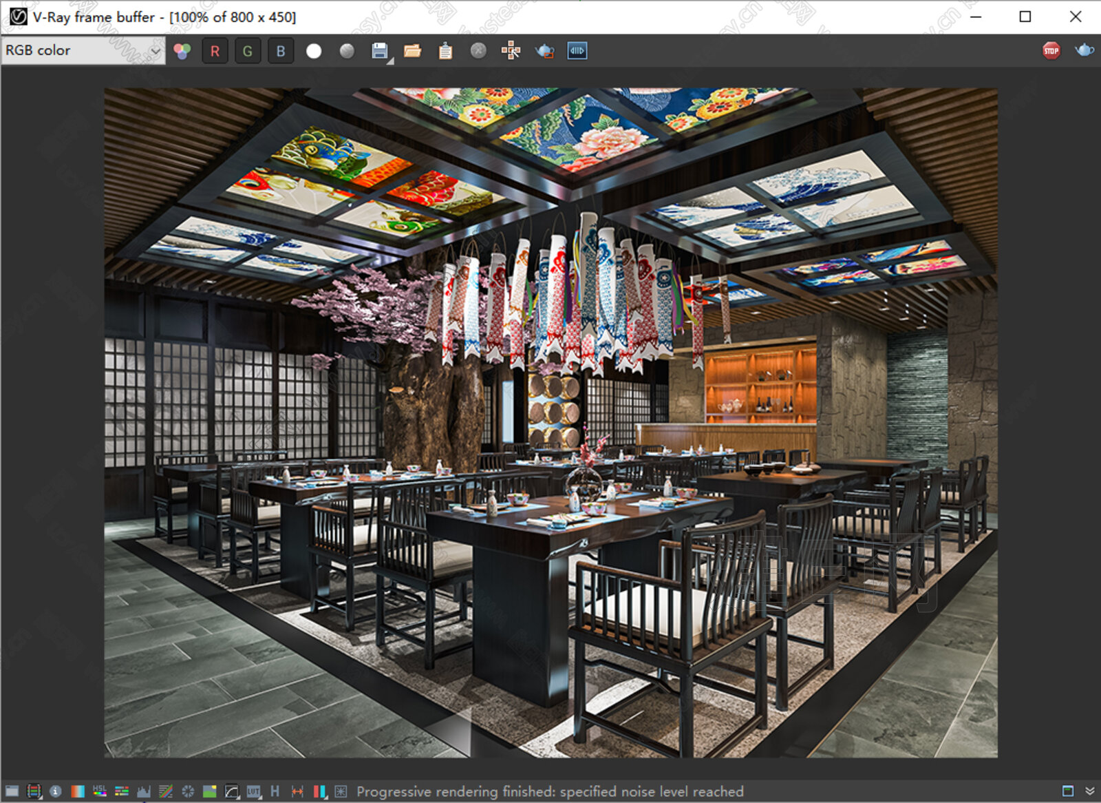Toggle exposure correction icon
Viewport: 1101px width, 803px height.
coord(188,791)
